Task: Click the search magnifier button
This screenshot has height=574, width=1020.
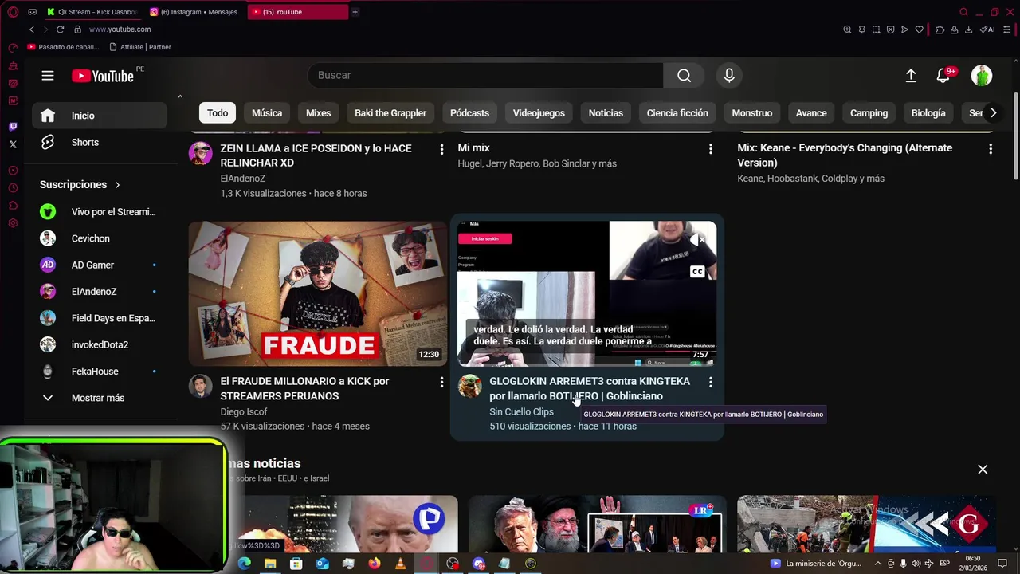Action: pos(684,75)
